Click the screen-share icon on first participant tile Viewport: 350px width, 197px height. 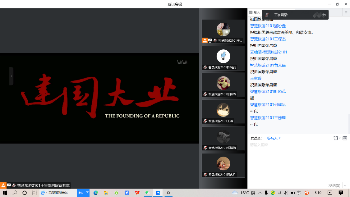pos(210,41)
